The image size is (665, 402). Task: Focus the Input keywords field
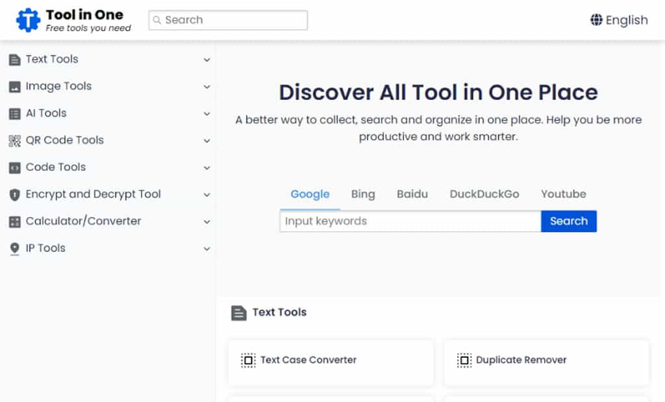tap(410, 221)
